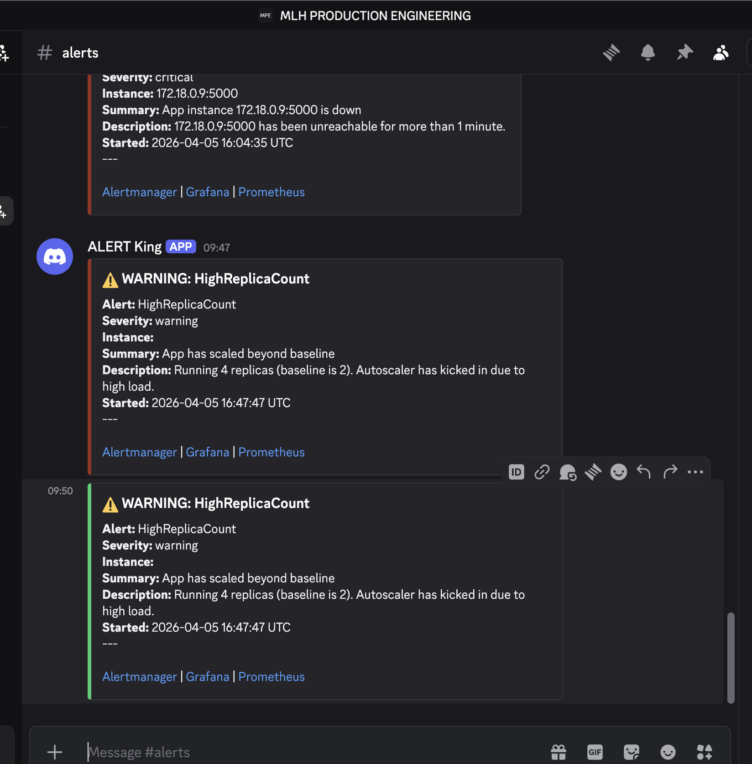
Task: Click the alerts channel name
Action: [80, 53]
